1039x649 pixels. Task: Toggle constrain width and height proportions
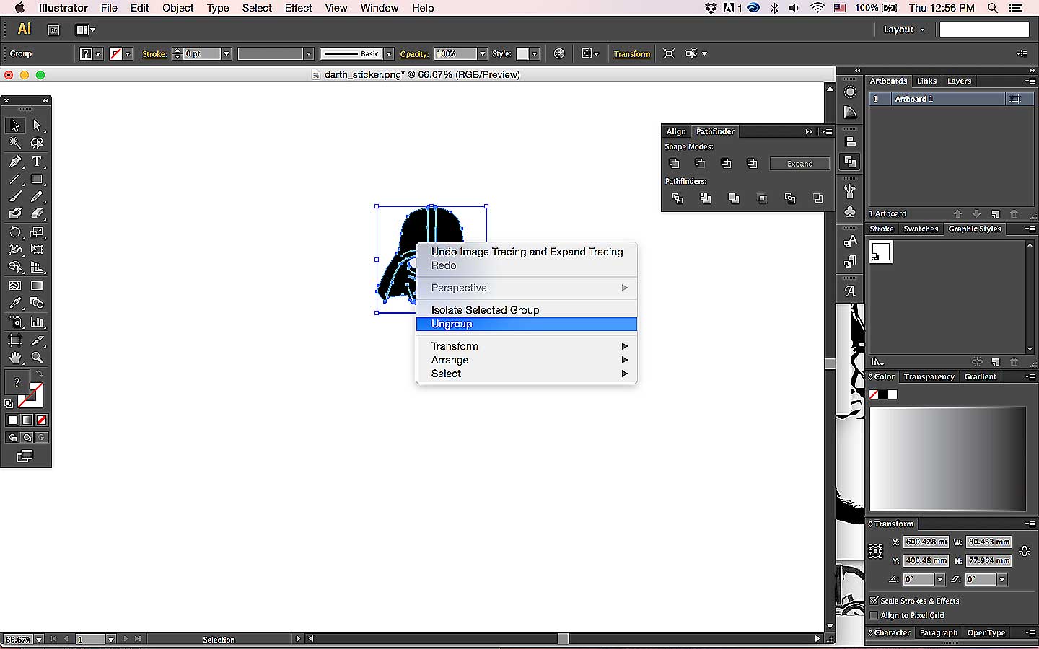tap(1025, 551)
